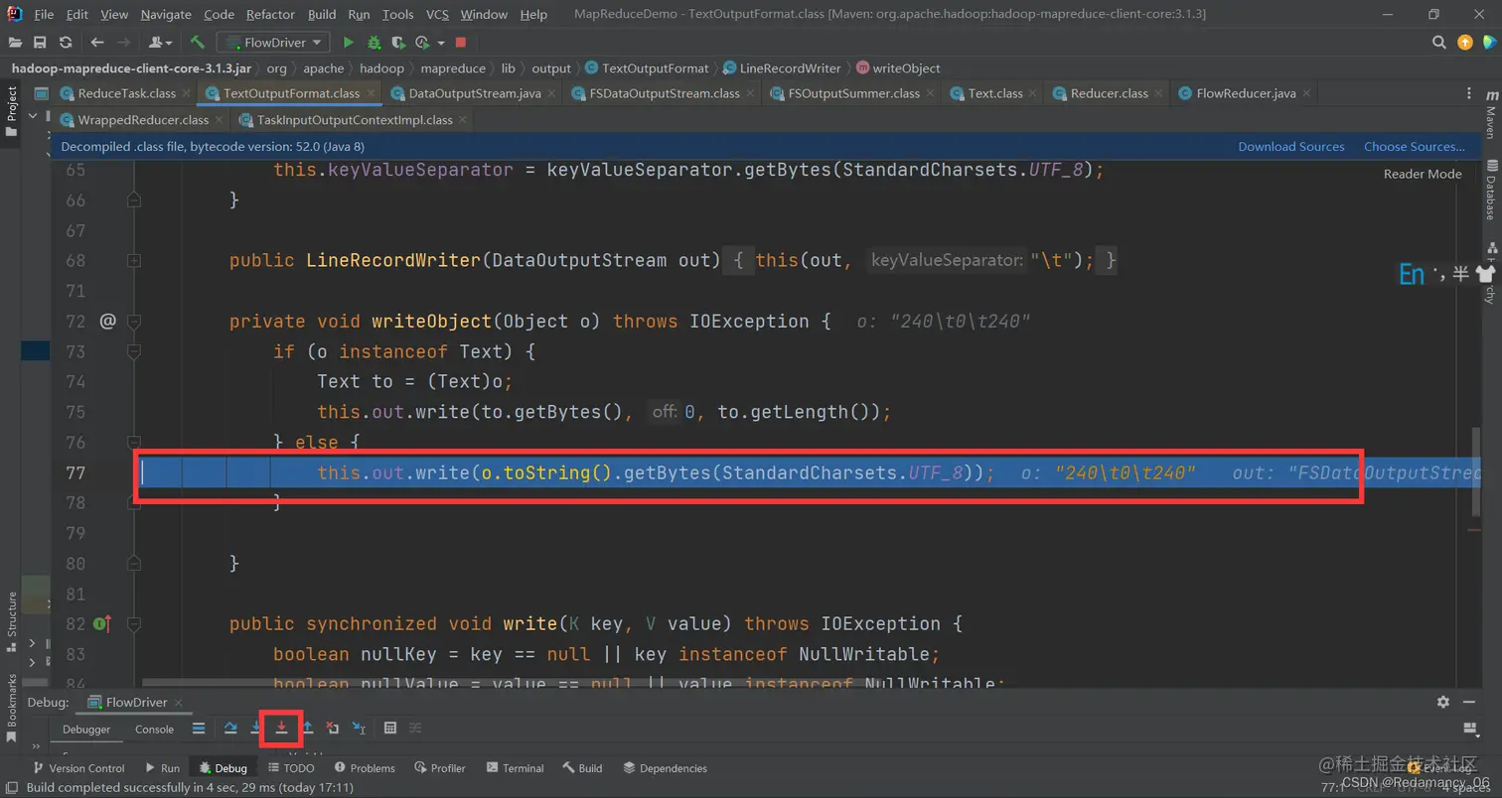Open the Refactor menu
Screen dimensions: 1502x798
click(270, 15)
